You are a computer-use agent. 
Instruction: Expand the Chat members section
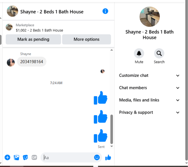tap(149, 88)
